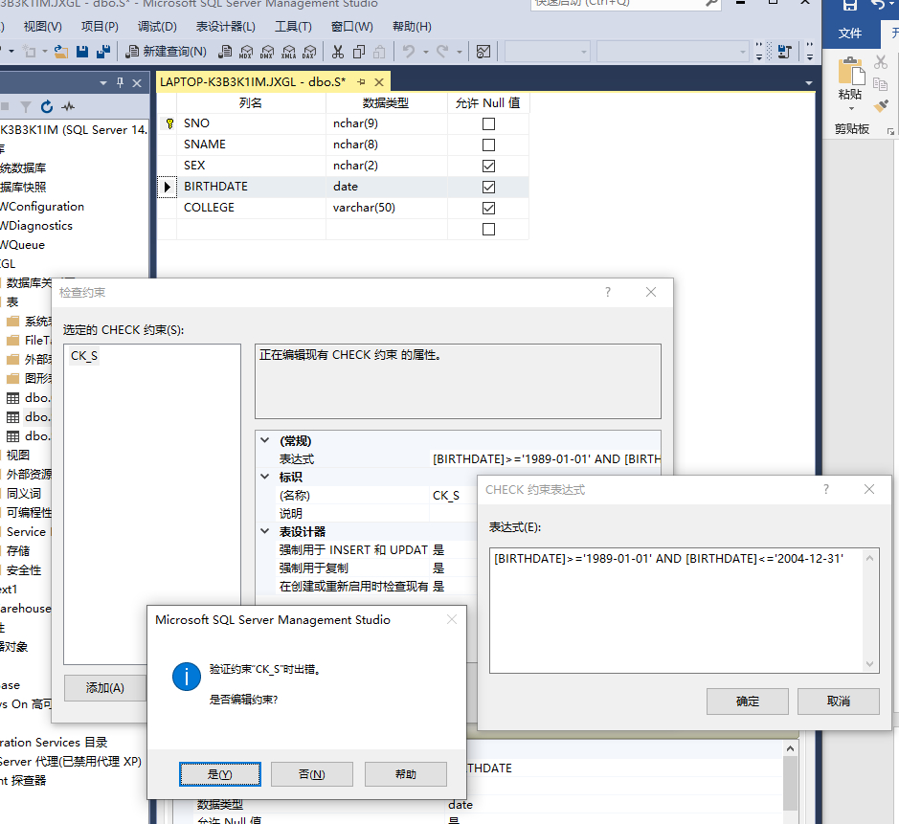Click 帮助 button in the message box
Screen dimensions: 899x824
405,774
